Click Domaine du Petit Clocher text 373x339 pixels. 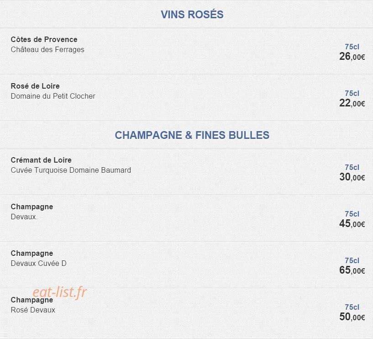(53, 96)
